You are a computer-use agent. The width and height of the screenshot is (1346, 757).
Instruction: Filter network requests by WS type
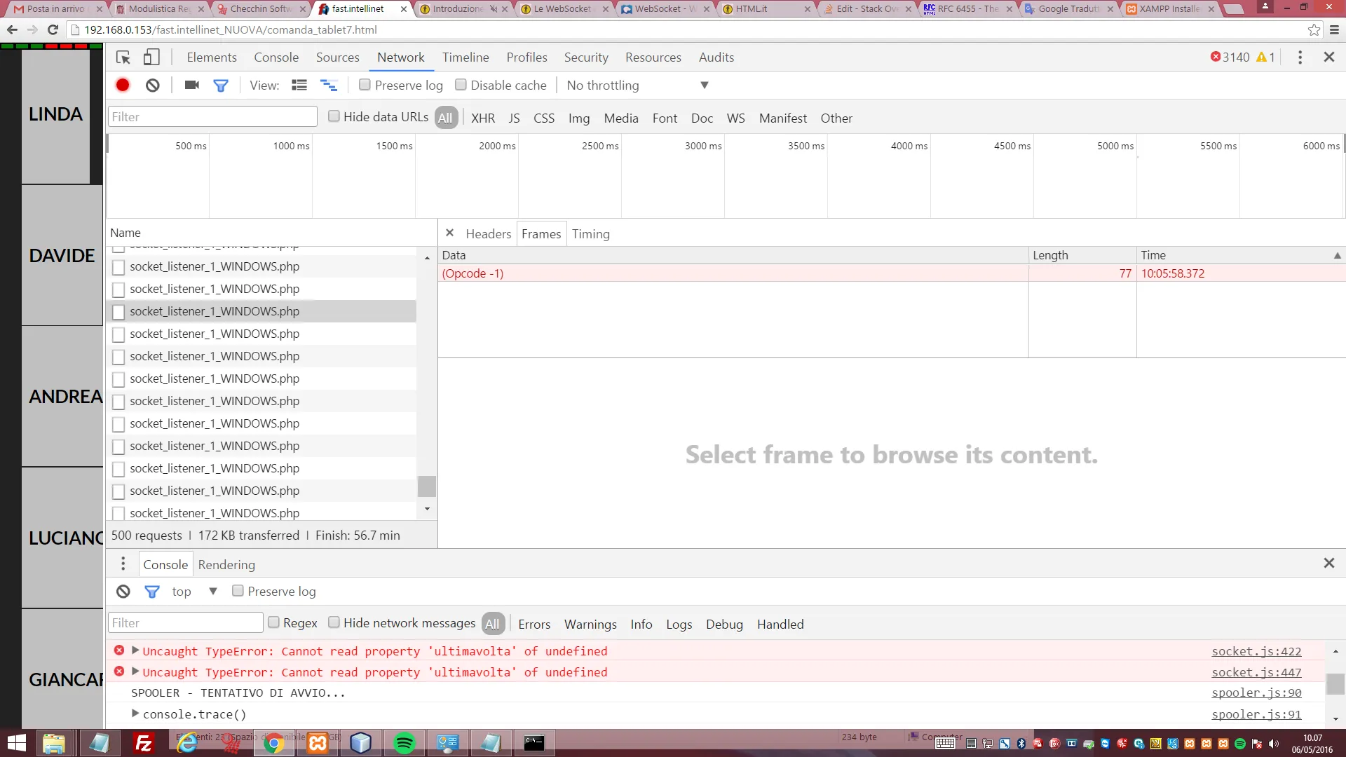point(735,118)
